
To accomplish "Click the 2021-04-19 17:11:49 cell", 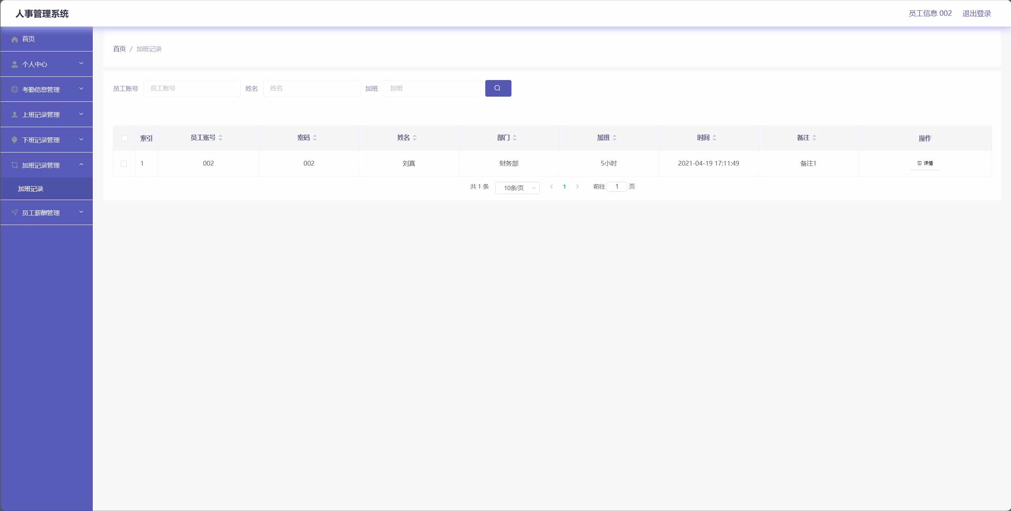I will 708,163.
